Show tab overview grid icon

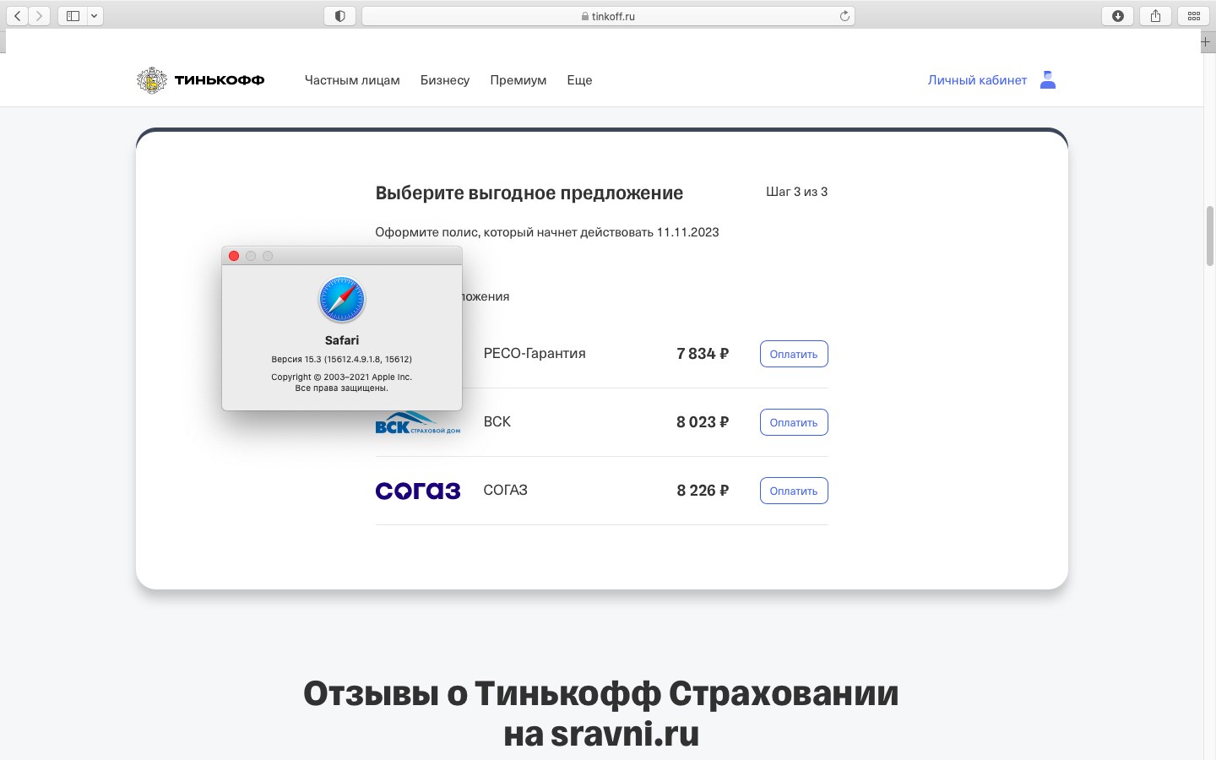[x=1193, y=16]
